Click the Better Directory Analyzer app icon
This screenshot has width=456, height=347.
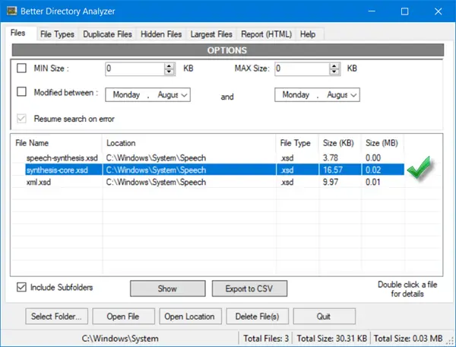[x=12, y=11]
